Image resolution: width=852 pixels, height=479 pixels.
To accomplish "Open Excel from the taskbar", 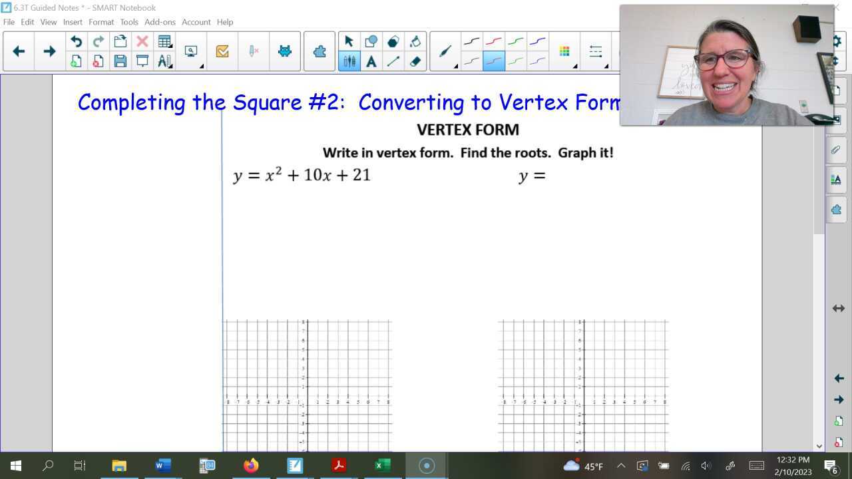I will [381, 465].
